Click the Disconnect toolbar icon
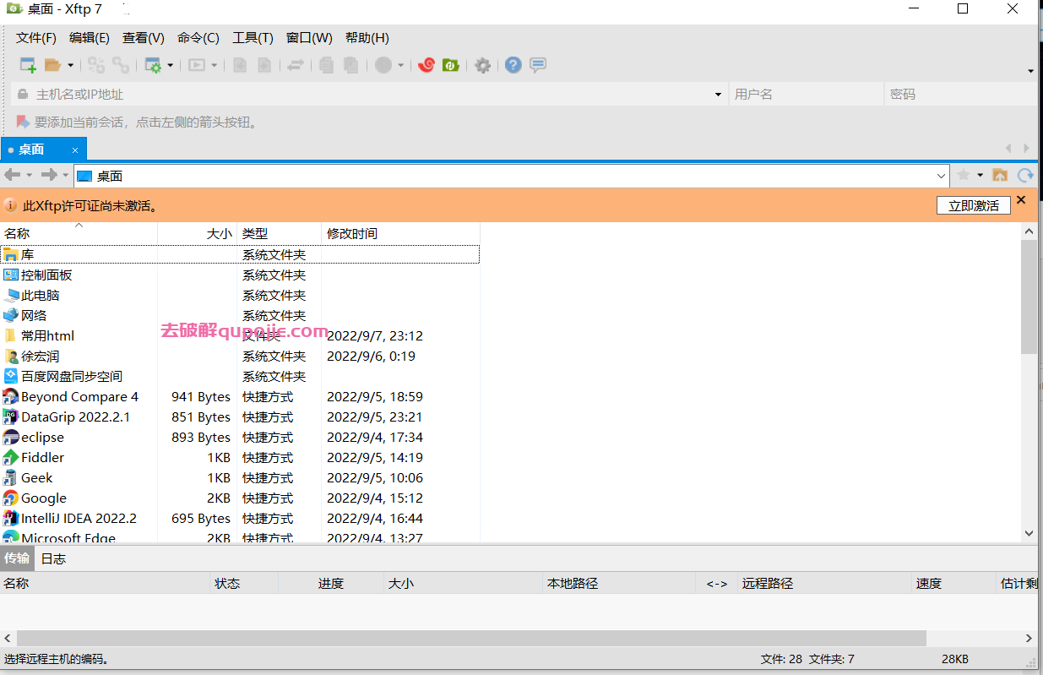Screen dimensions: 1043x675 (x=121, y=65)
